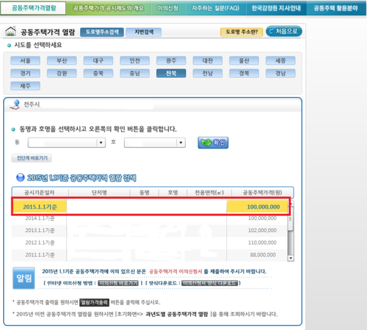Viewport: 367px width, 330px height.
Task: Select 울산 region button
Action: point(244,61)
